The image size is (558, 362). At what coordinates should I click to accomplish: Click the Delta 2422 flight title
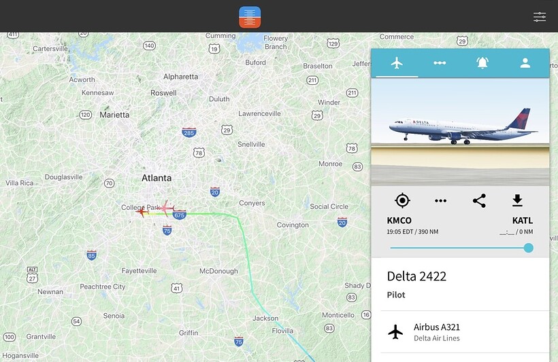(x=416, y=276)
